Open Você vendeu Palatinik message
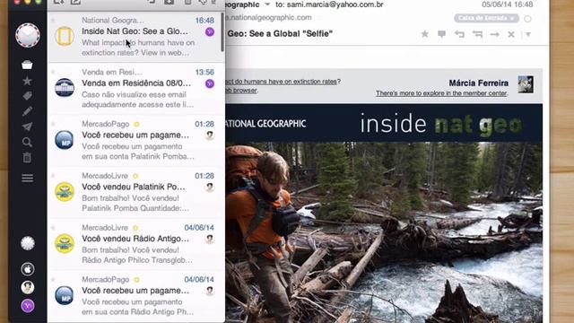This screenshot has height=323, width=574. [x=136, y=192]
